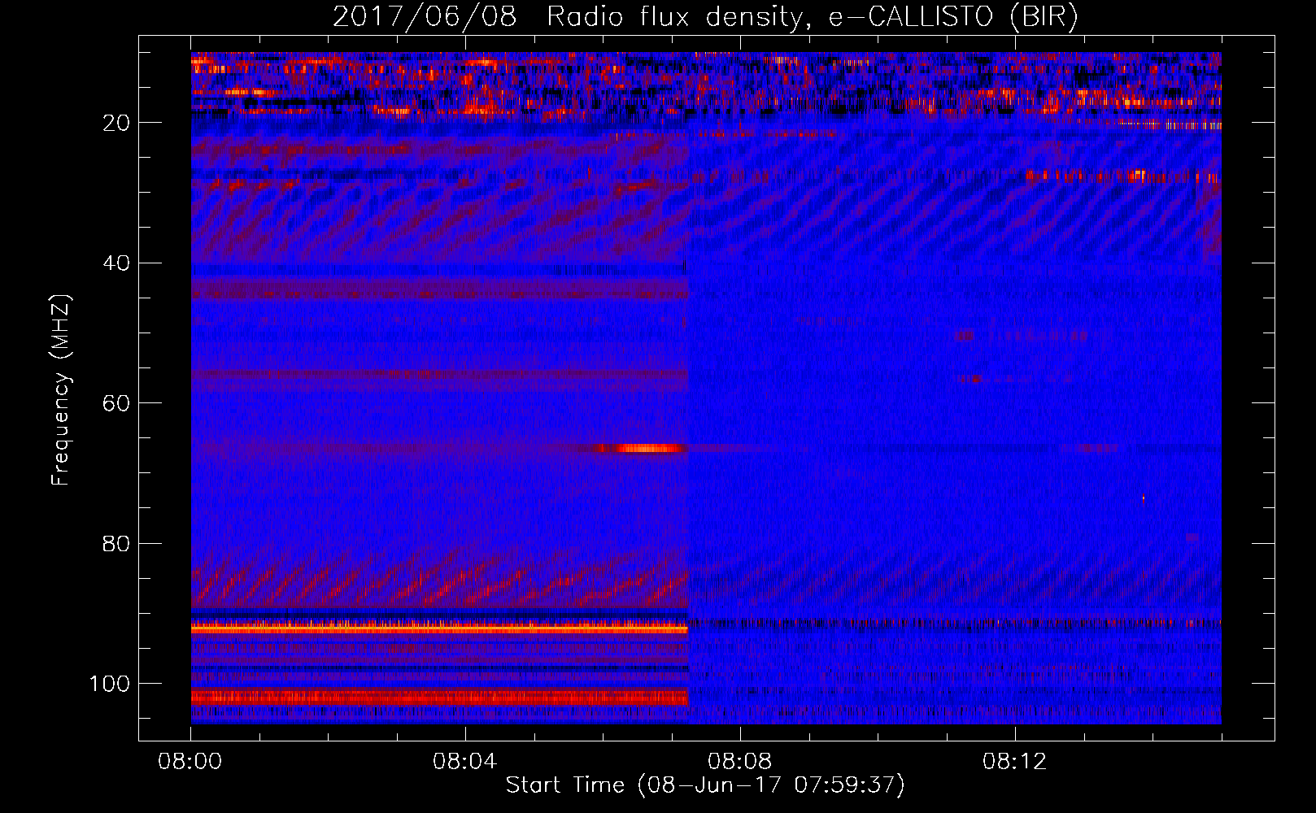Click the 'Start Time (08-Jun-17 07:59:37)' label
The image size is (1316, 813).
[x=705, y=785]
